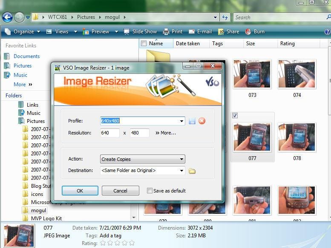The width and height of the screenshot is (331, 248).
Task: Click the Explorer forward arrow button
Action: point(20,18)
